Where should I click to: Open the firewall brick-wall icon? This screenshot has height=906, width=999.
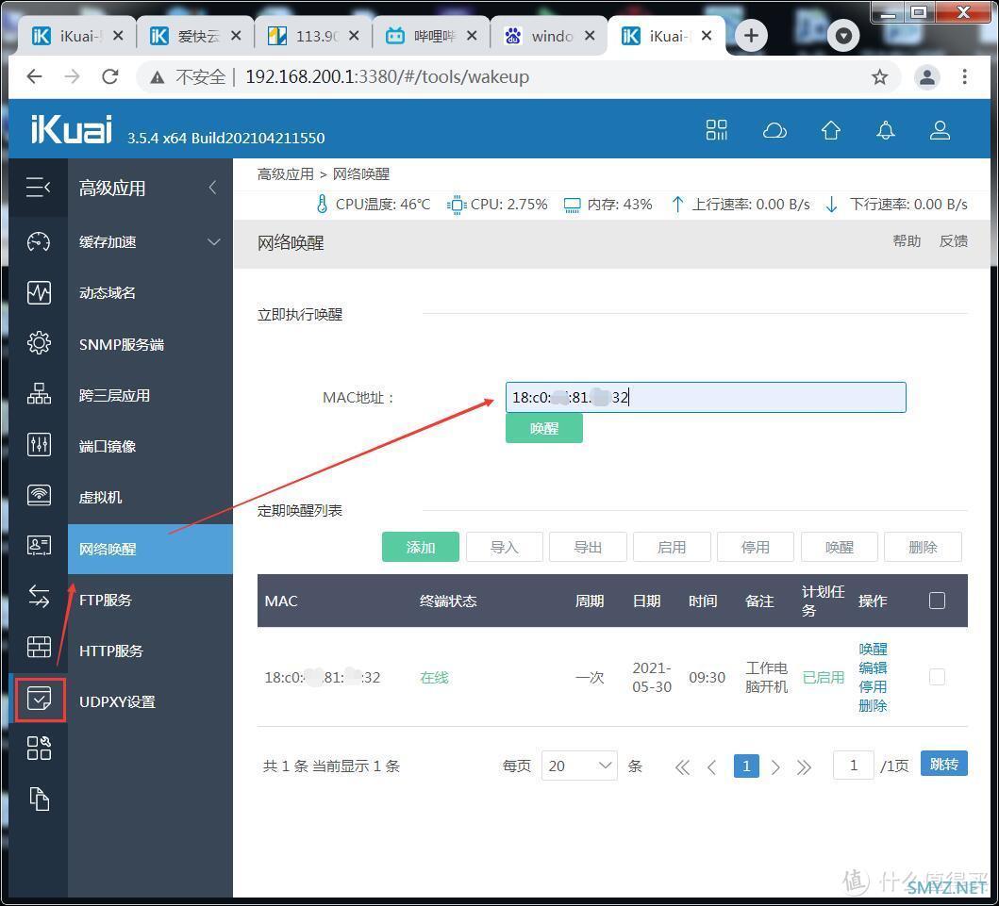(x=39, y=647)
